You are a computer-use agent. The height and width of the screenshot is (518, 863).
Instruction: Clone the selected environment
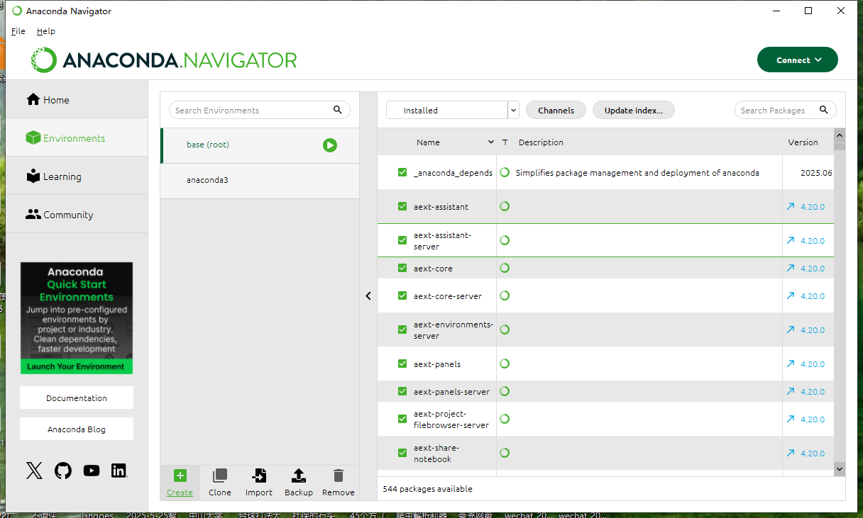click(x=220, y=483)
